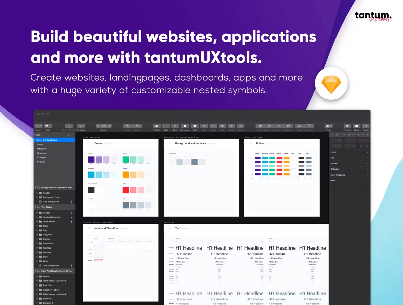
Task: Select the Line tool
Action: (x=175, y=126)
